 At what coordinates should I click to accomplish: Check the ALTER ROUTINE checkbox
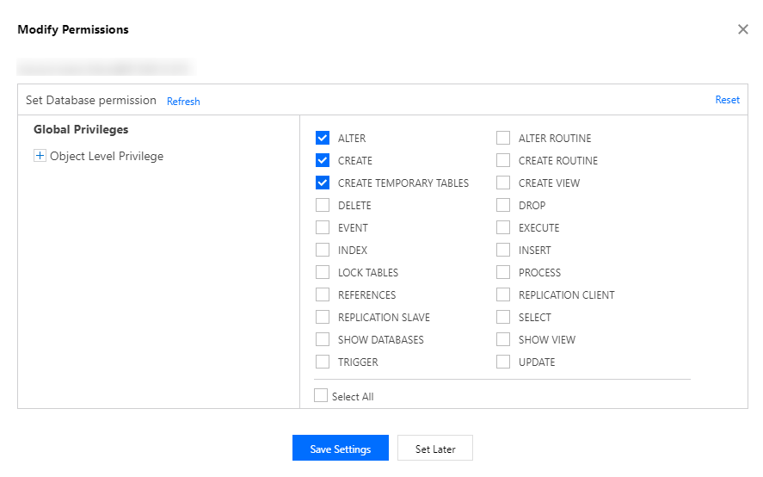tap(503, 138)
